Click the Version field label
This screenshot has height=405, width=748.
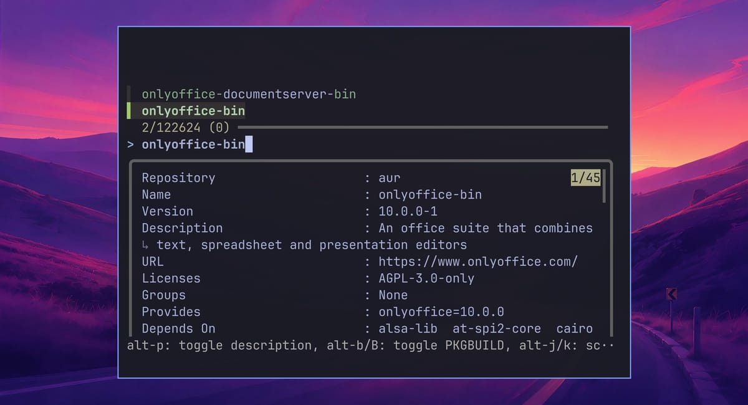click(167, 211)
